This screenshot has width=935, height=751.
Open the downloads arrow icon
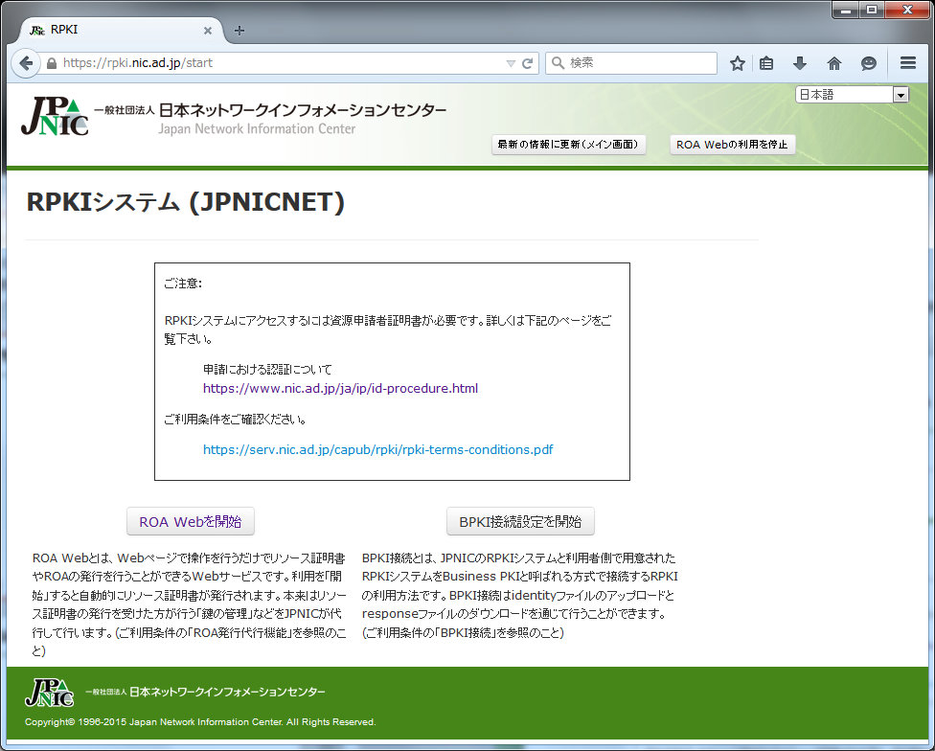coord(800,63)
